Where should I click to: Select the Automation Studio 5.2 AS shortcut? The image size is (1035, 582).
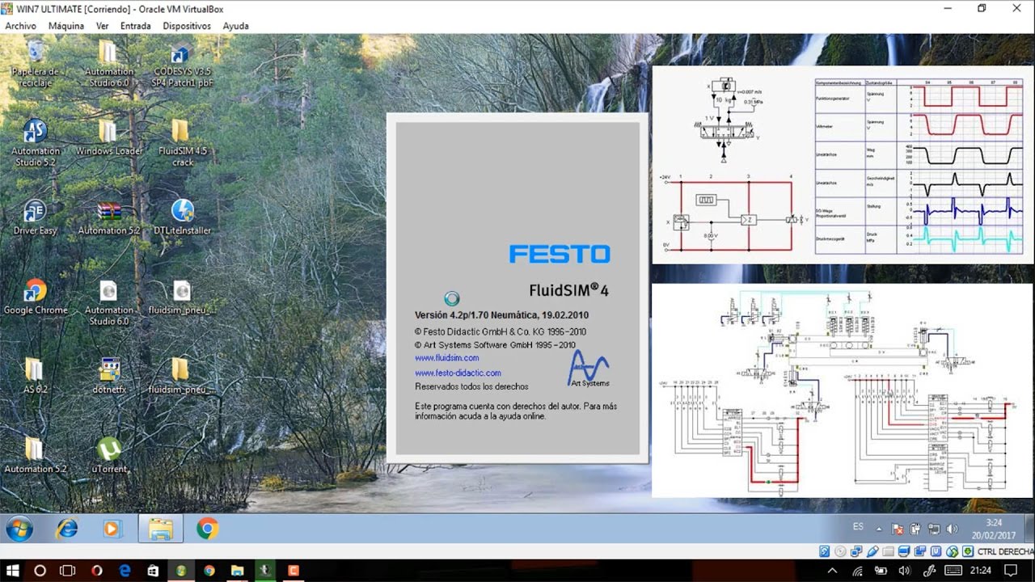35,144
